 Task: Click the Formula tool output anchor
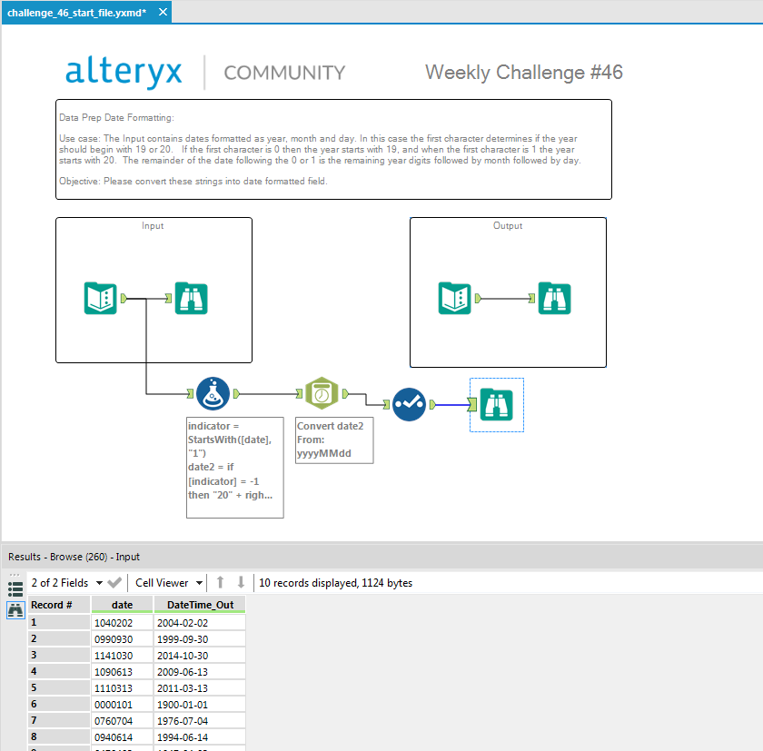point(236,393)
